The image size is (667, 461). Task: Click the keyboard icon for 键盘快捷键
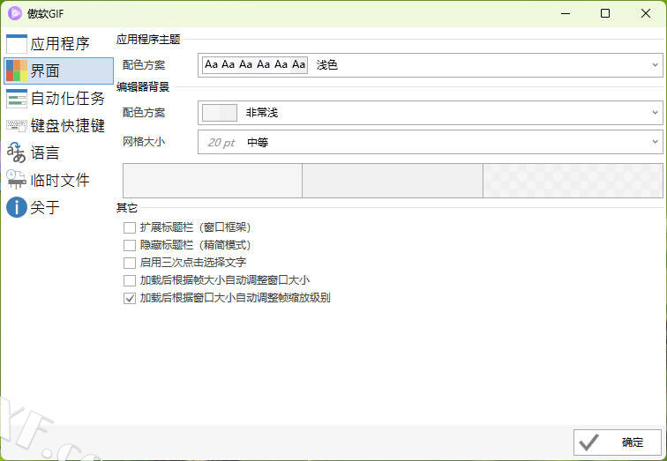17,126
